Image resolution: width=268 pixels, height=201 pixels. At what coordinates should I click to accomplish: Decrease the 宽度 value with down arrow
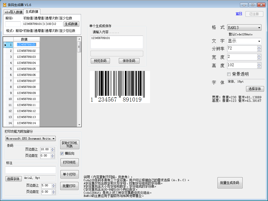(x=259, y=58)
